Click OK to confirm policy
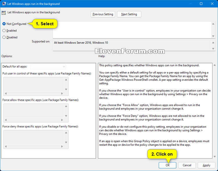This screenshot has width=218, height=171. coord(167,165)
